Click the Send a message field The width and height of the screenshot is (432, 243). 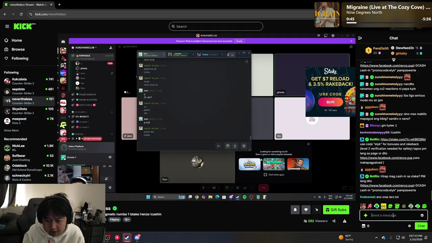coord(394,215)
